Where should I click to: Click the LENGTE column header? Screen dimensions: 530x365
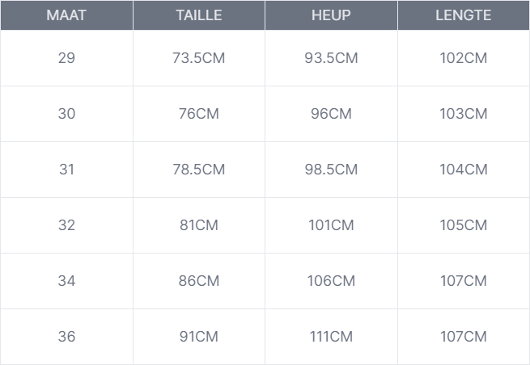click(x=463, y=16)
